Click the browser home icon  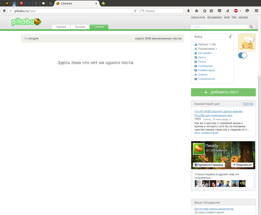click(x=197, y=10)
